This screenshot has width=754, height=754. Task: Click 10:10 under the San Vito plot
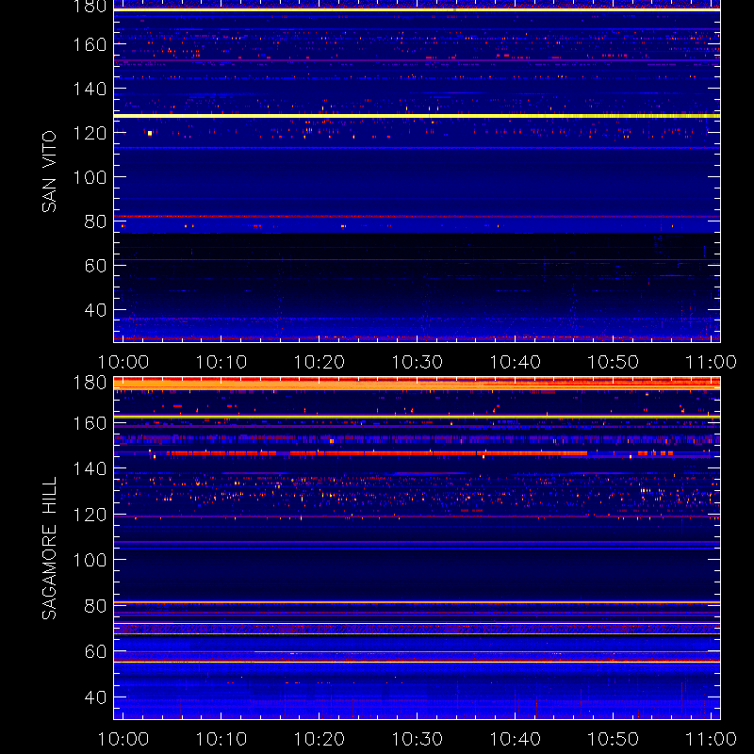(221, 362)
